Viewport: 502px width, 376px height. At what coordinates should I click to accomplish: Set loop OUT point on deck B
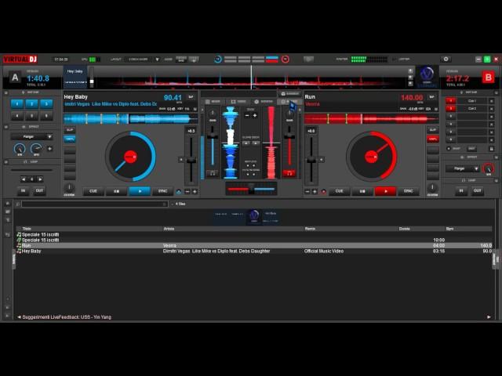point(477,191)
